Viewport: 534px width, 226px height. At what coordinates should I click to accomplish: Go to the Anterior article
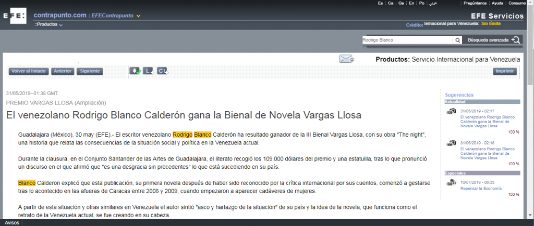63,71
